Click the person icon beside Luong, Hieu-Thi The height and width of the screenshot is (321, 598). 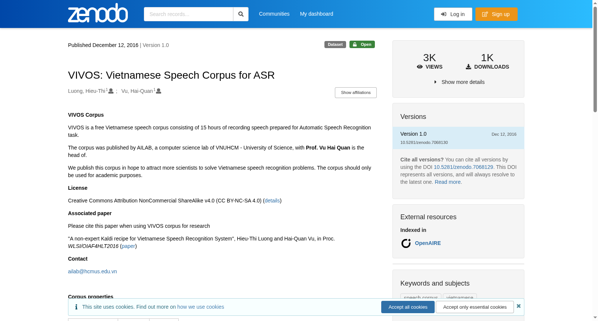click(111, 91)
